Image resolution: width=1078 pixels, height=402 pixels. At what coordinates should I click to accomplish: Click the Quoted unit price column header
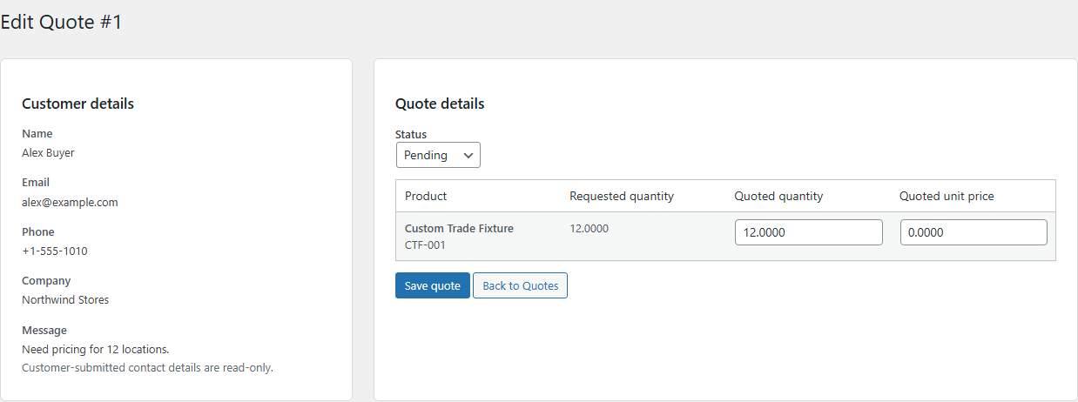pos(947,196)
